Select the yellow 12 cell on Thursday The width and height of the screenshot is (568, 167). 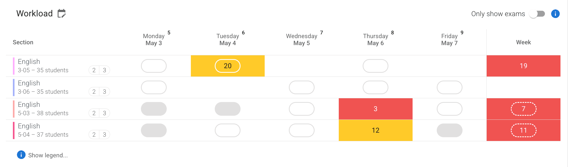(375, 130)
